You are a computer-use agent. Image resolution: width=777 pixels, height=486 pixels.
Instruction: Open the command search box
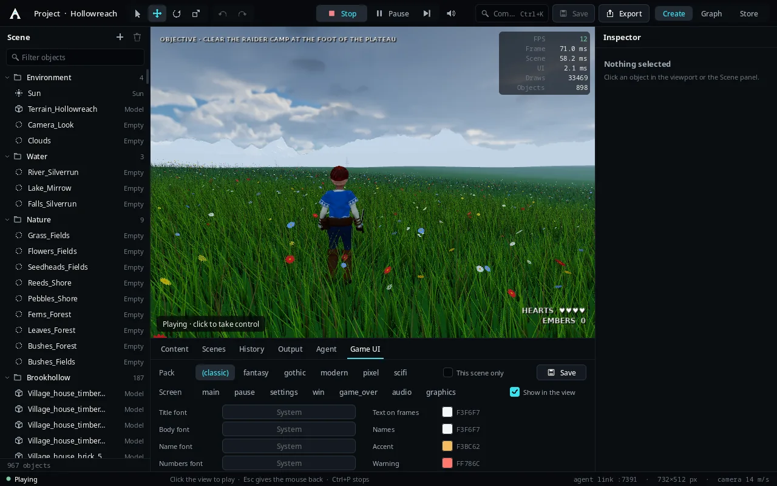pos(512,13)
